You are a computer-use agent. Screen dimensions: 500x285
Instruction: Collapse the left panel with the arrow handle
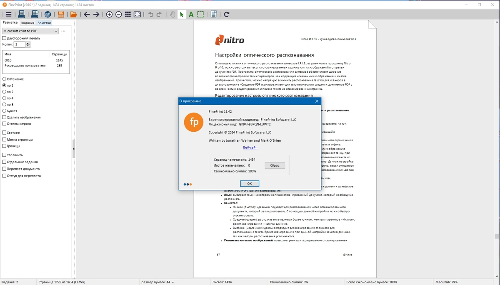pos(74,149)
